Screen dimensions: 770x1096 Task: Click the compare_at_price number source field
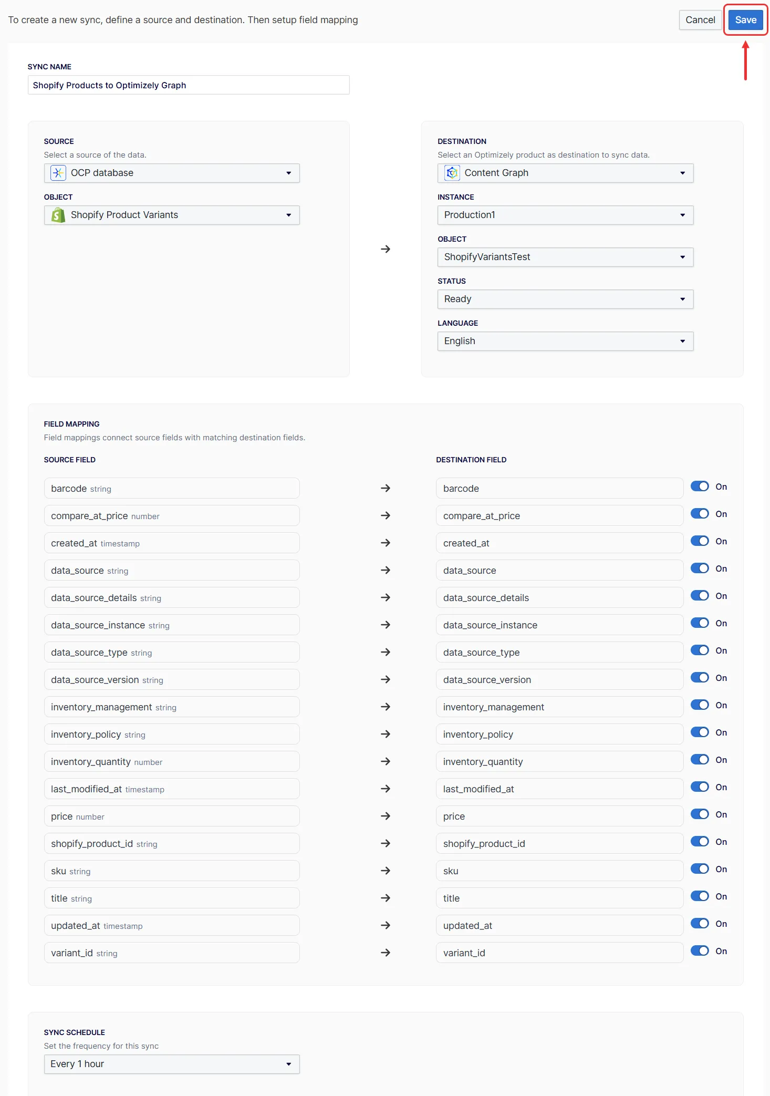point(172,515)
